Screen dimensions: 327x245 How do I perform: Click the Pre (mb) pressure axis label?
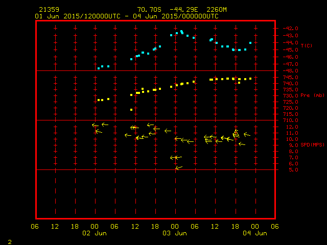tap(312, 95)
